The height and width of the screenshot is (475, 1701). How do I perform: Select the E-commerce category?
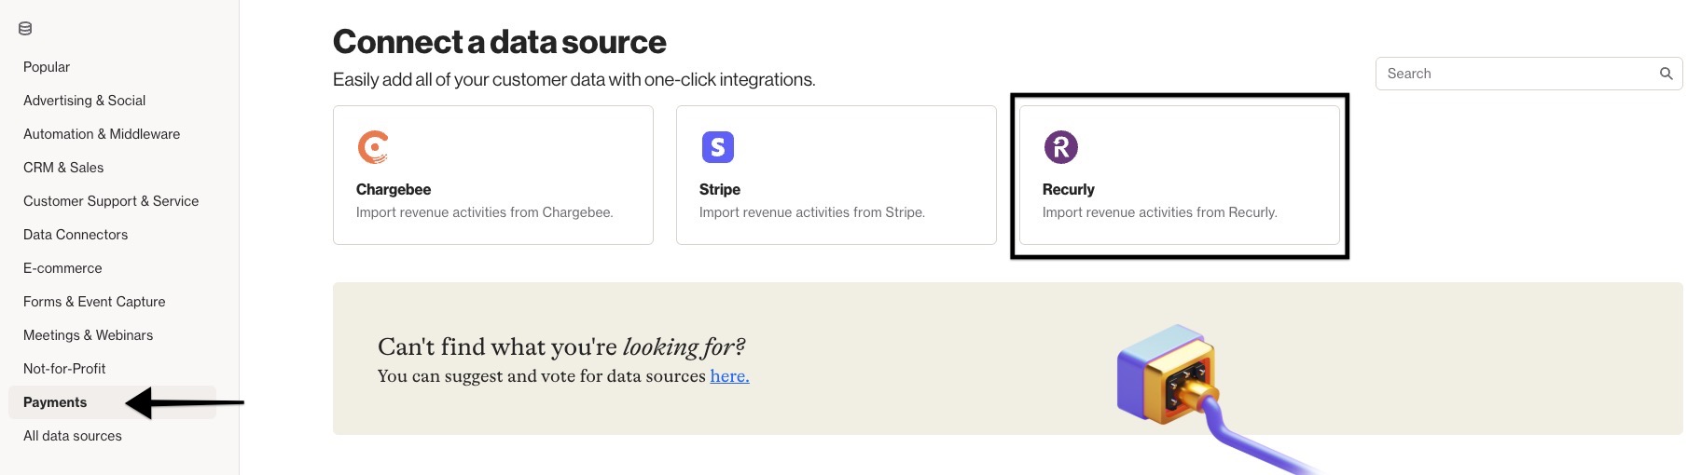pyautogui.click(x=62, y=268)
